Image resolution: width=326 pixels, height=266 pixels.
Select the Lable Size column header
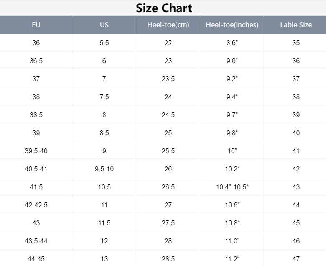pos(295,25)
